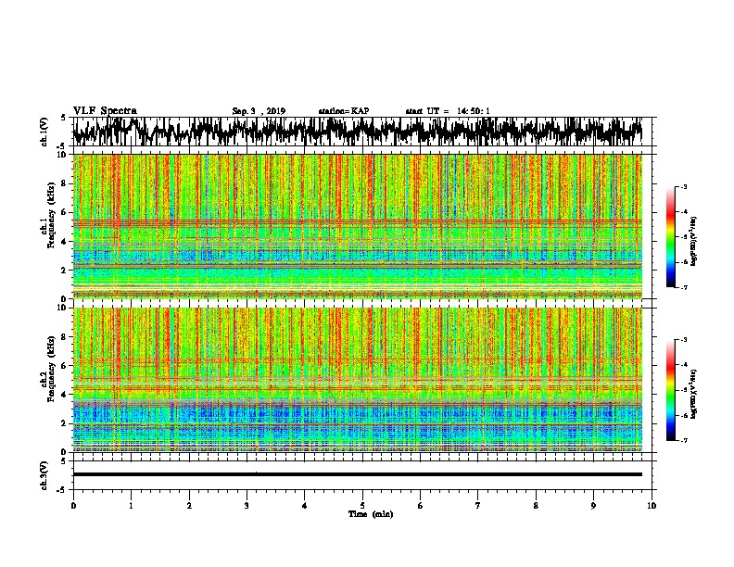Click the time axis tick label '9'
The image size is (734, 567).
(593, 506)
